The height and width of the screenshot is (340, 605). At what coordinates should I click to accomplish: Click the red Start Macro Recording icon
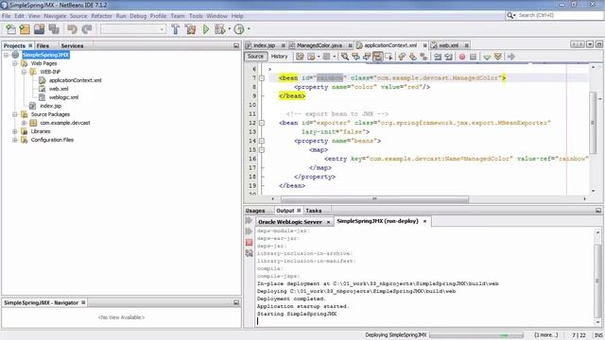462,57
